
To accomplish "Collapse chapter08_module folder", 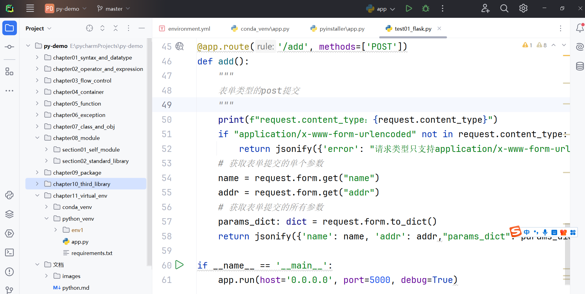I will pyautogui.click(x=37, y=138).
